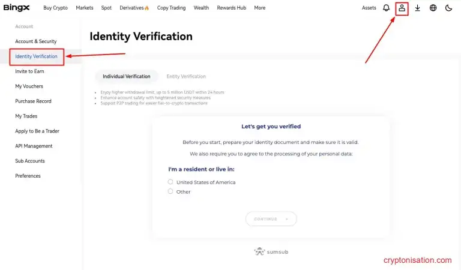The image size is (461, 270).
Task: Toggle dark mode moon icon
Action: (x=449, y=8)
